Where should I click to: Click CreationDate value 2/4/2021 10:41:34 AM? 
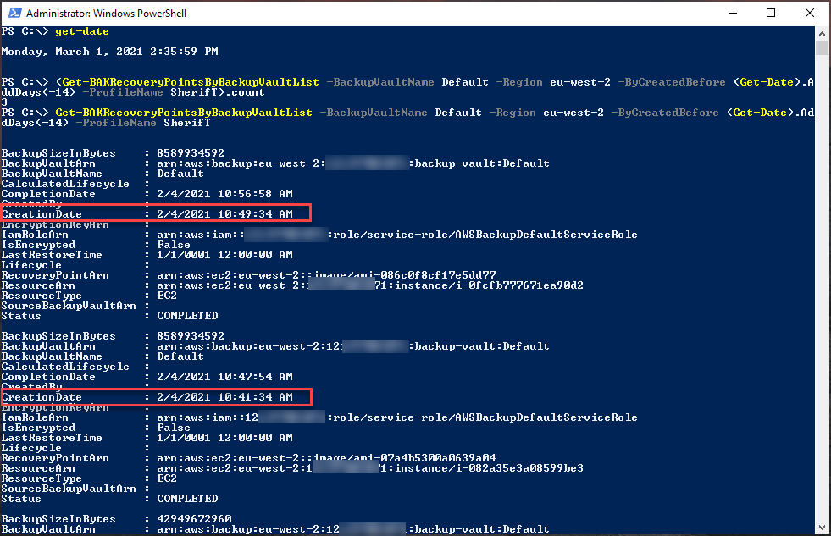point(224,396)
